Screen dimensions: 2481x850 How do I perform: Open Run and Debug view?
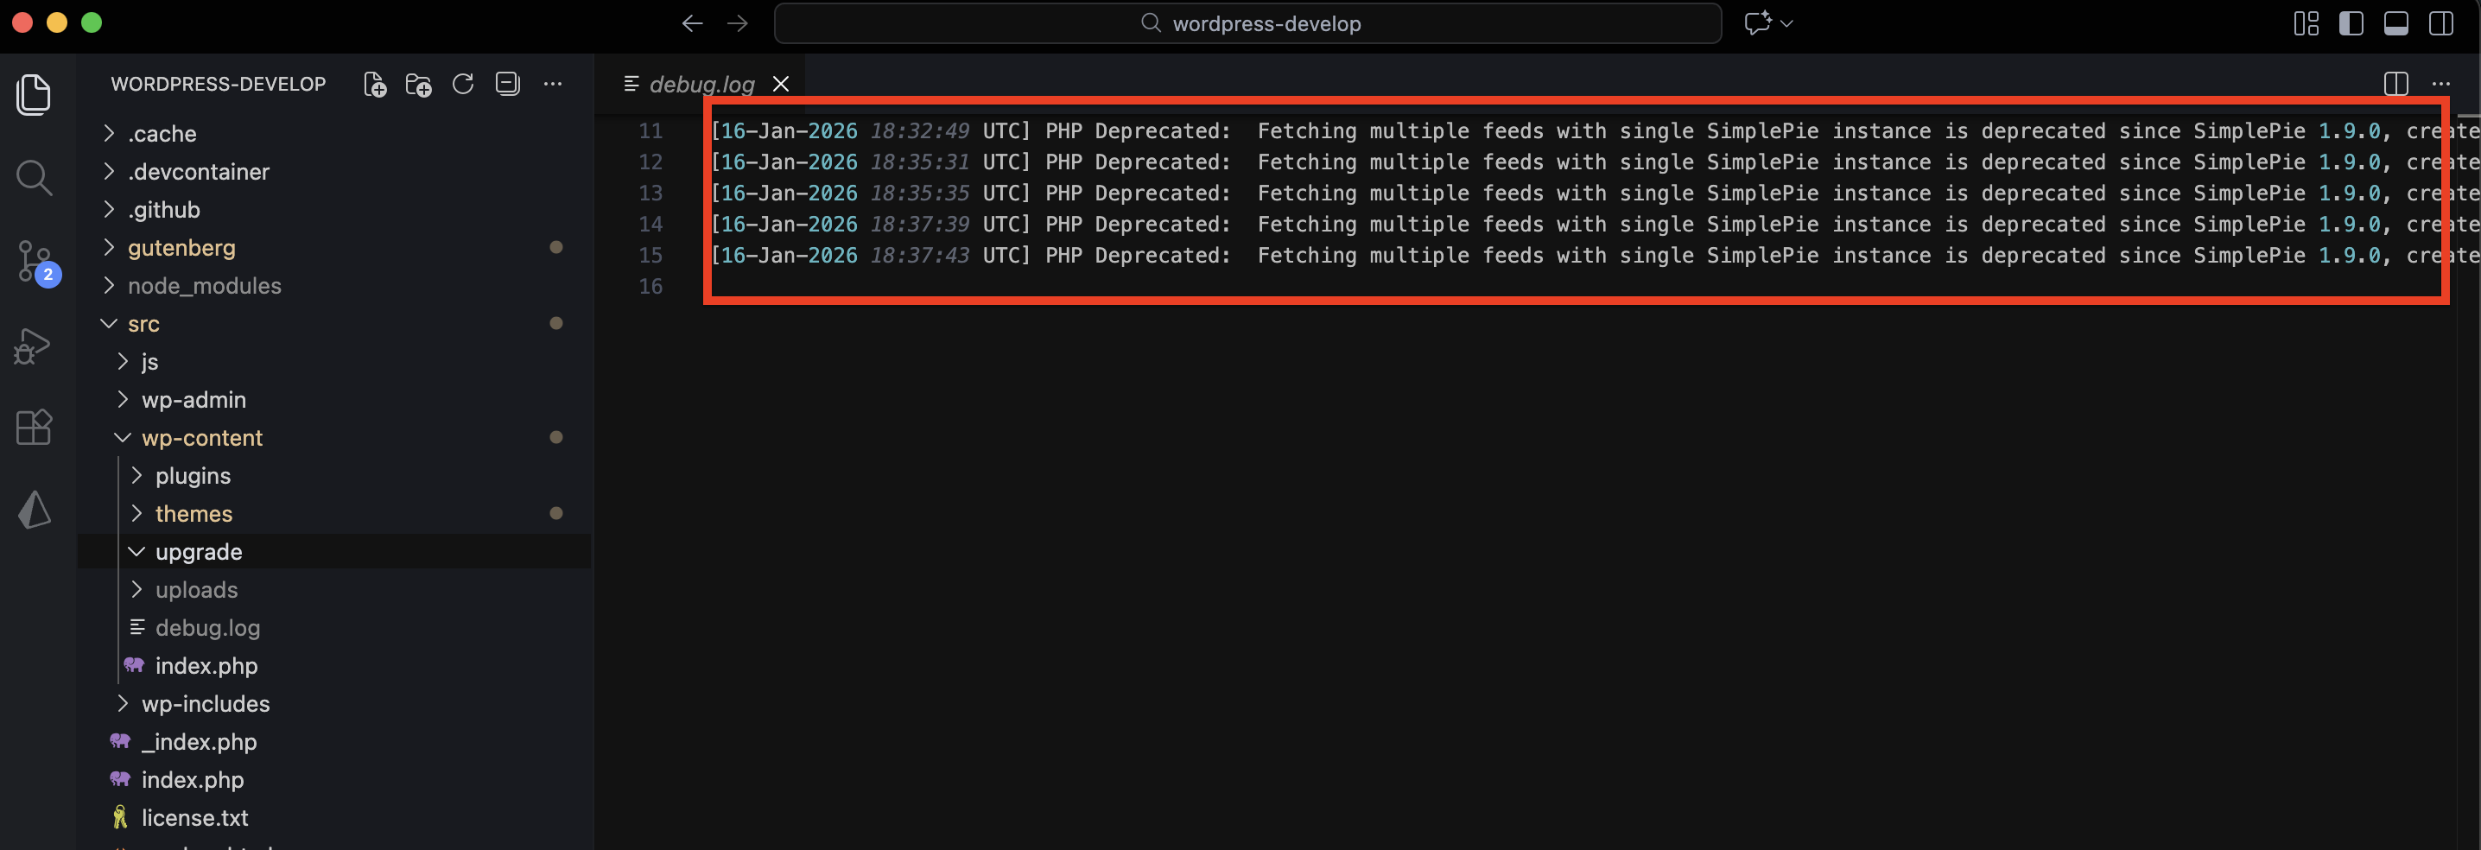point(33,346)
